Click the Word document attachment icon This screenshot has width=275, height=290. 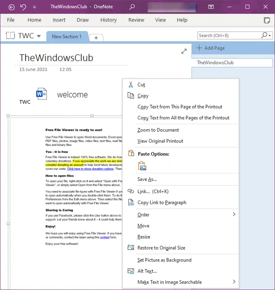pos(41,94)
